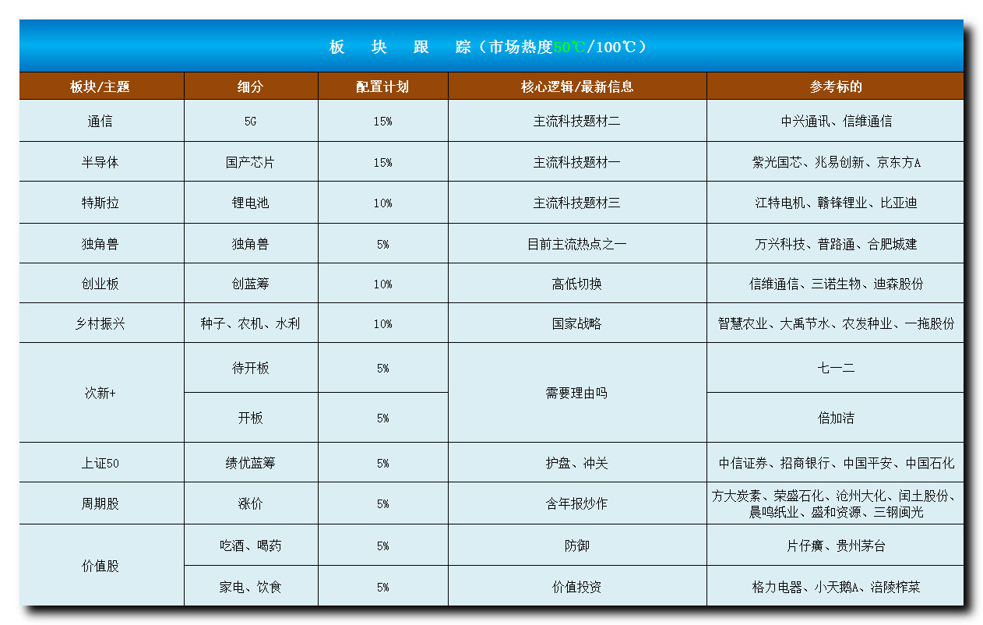Select the 配置计划 column header

click(x=382, y=87)
